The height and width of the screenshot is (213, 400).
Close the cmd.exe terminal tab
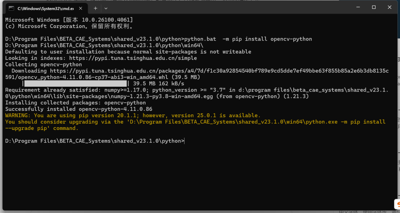pos(81,8)
